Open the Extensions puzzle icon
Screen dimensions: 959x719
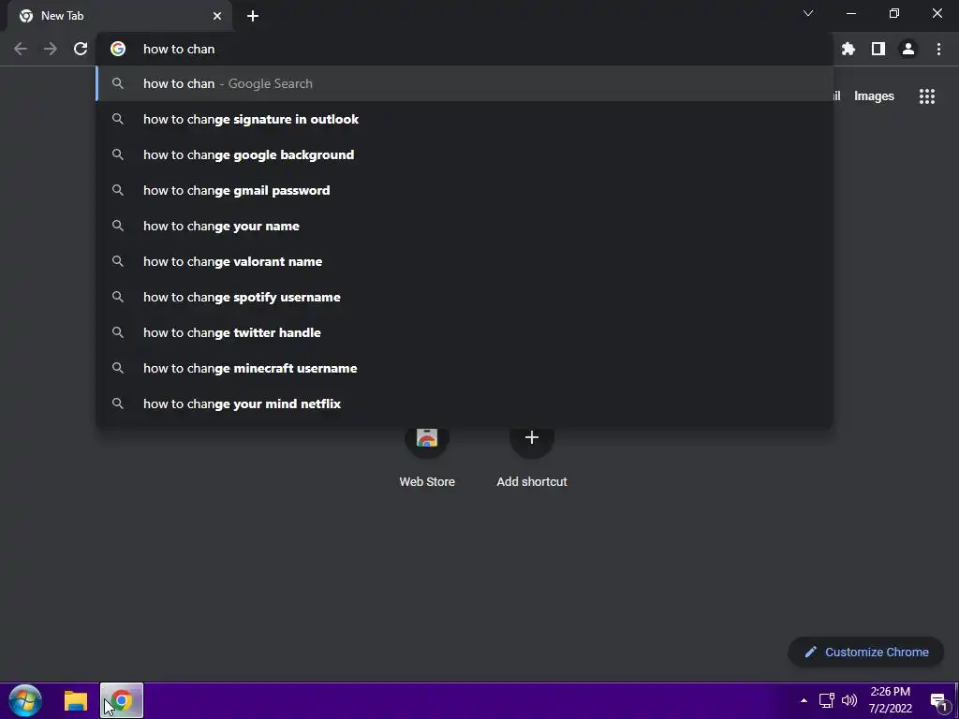[x=848, y=49]
